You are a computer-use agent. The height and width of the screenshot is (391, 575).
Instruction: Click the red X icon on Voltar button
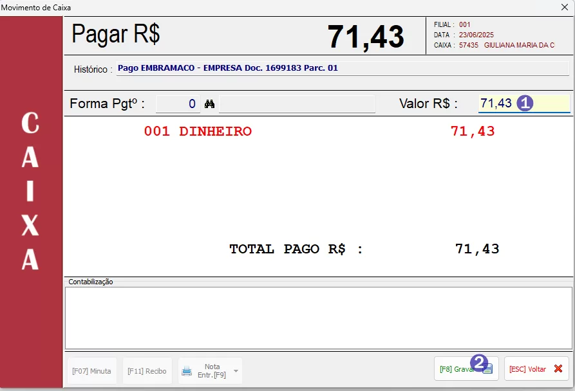pos(558,369)
